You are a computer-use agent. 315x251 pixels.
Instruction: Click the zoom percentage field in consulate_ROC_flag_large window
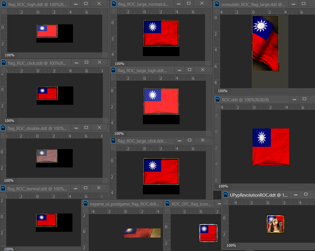click(x=223, y=91)
